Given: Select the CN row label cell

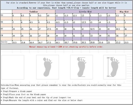Looking at the screenshot, I should (x=6, y=36).
